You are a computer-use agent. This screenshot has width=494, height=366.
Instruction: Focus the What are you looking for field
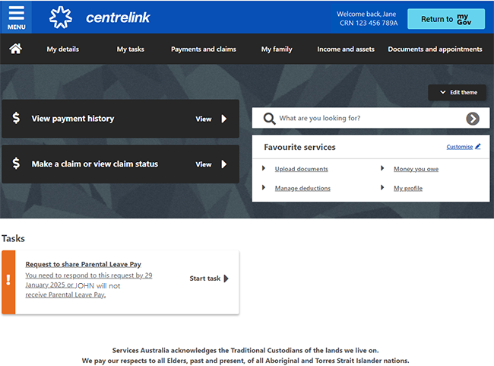tap(371, 118)
